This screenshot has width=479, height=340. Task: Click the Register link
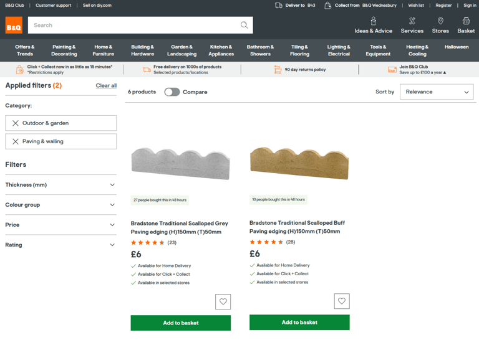coord(443,5)
